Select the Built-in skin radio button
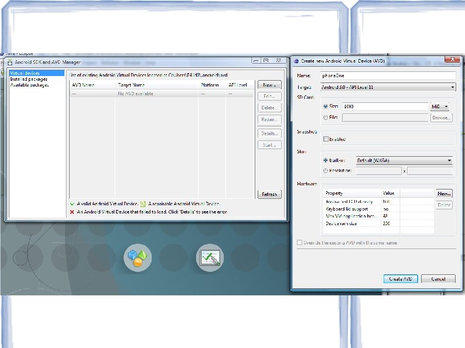 326,160
